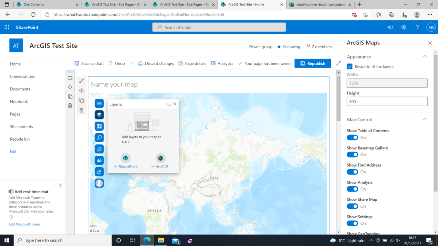Click the Edit navigation link

click(x=13, y=151)
